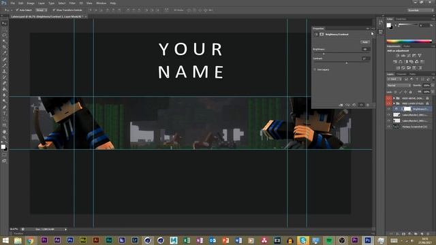Select the Clone Stamp tool
The height and width of the screenshot is (245, 436).
pyautogui.click(x=4, y=71)
